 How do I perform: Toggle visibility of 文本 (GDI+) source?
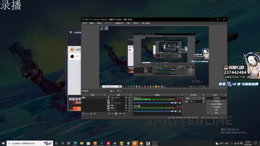point(126,98)
